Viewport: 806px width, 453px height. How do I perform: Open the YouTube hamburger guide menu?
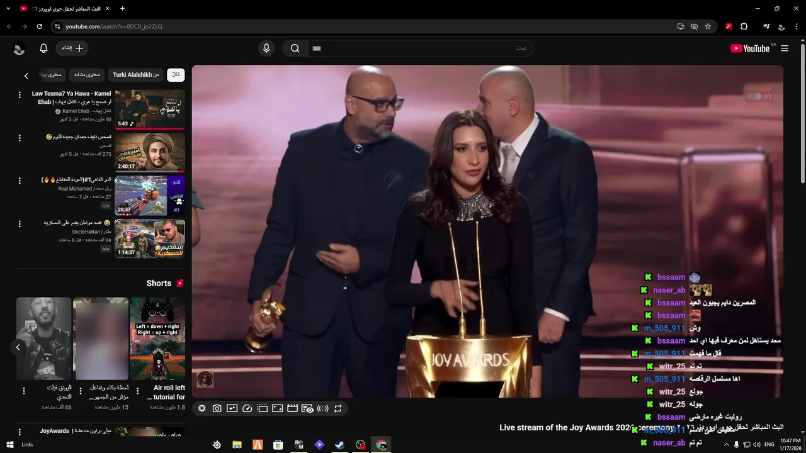(785, 48)
